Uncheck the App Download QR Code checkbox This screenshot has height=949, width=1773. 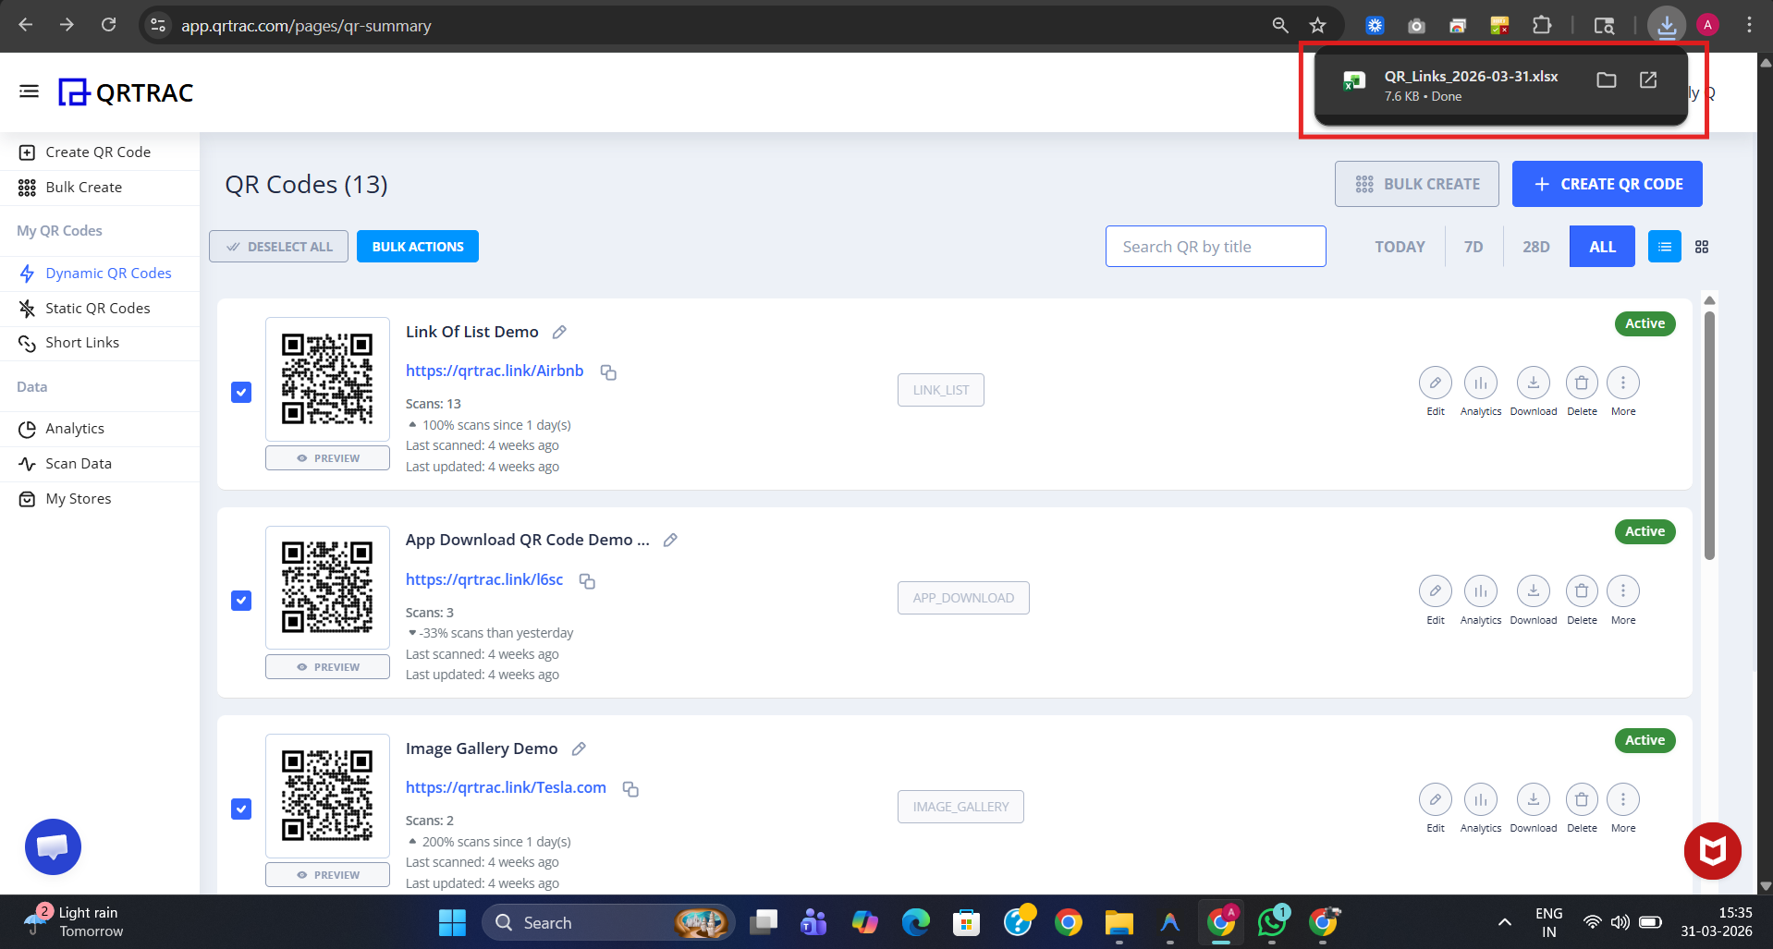(x=241, y=601)
